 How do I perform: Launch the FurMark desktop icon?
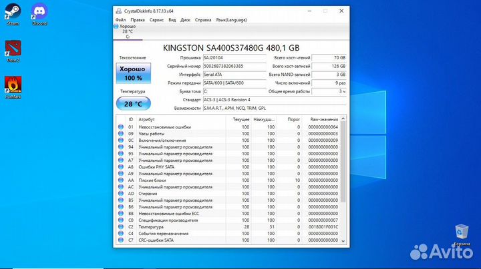pyautogui.click(x=13, y=88)
